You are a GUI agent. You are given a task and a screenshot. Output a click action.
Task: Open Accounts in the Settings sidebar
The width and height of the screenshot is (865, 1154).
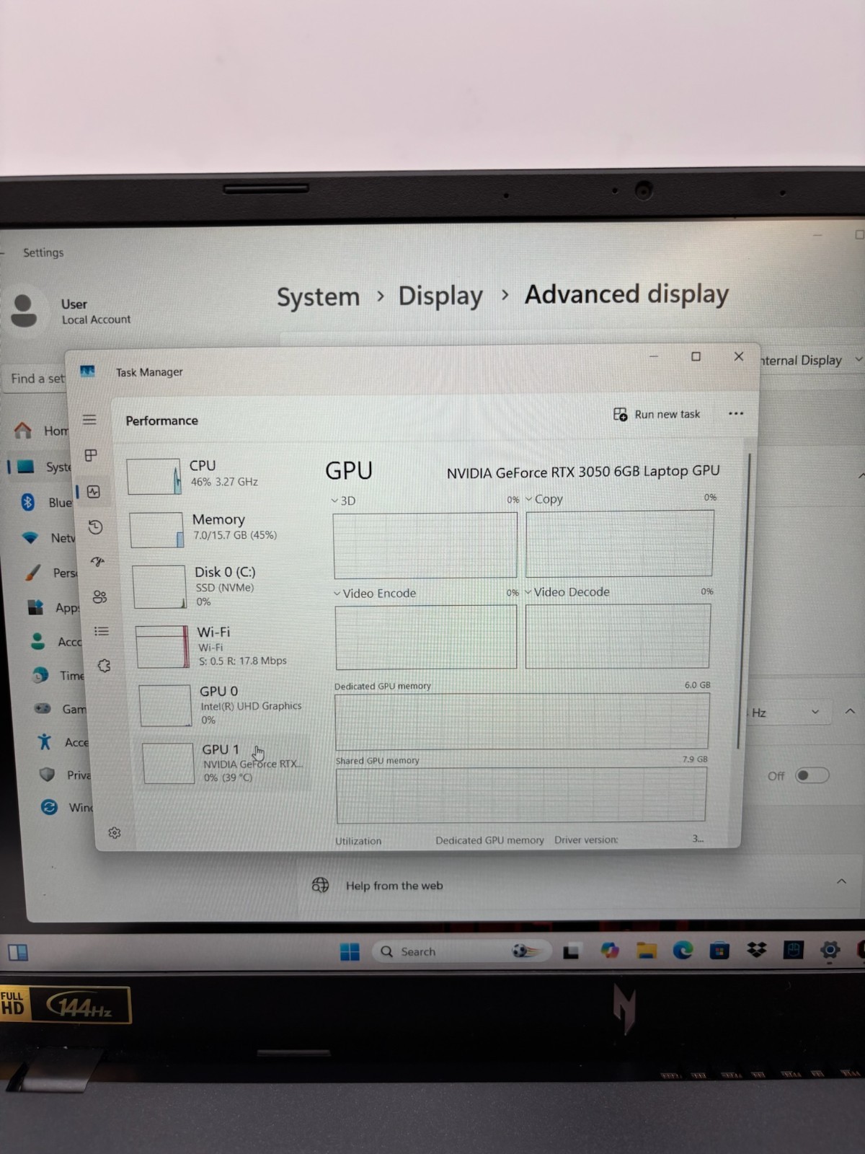click(56, 641)
